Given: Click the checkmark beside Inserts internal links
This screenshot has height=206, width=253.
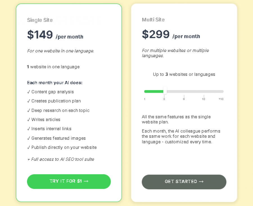Looking at the screenshot, I should [x=28, y=129].
